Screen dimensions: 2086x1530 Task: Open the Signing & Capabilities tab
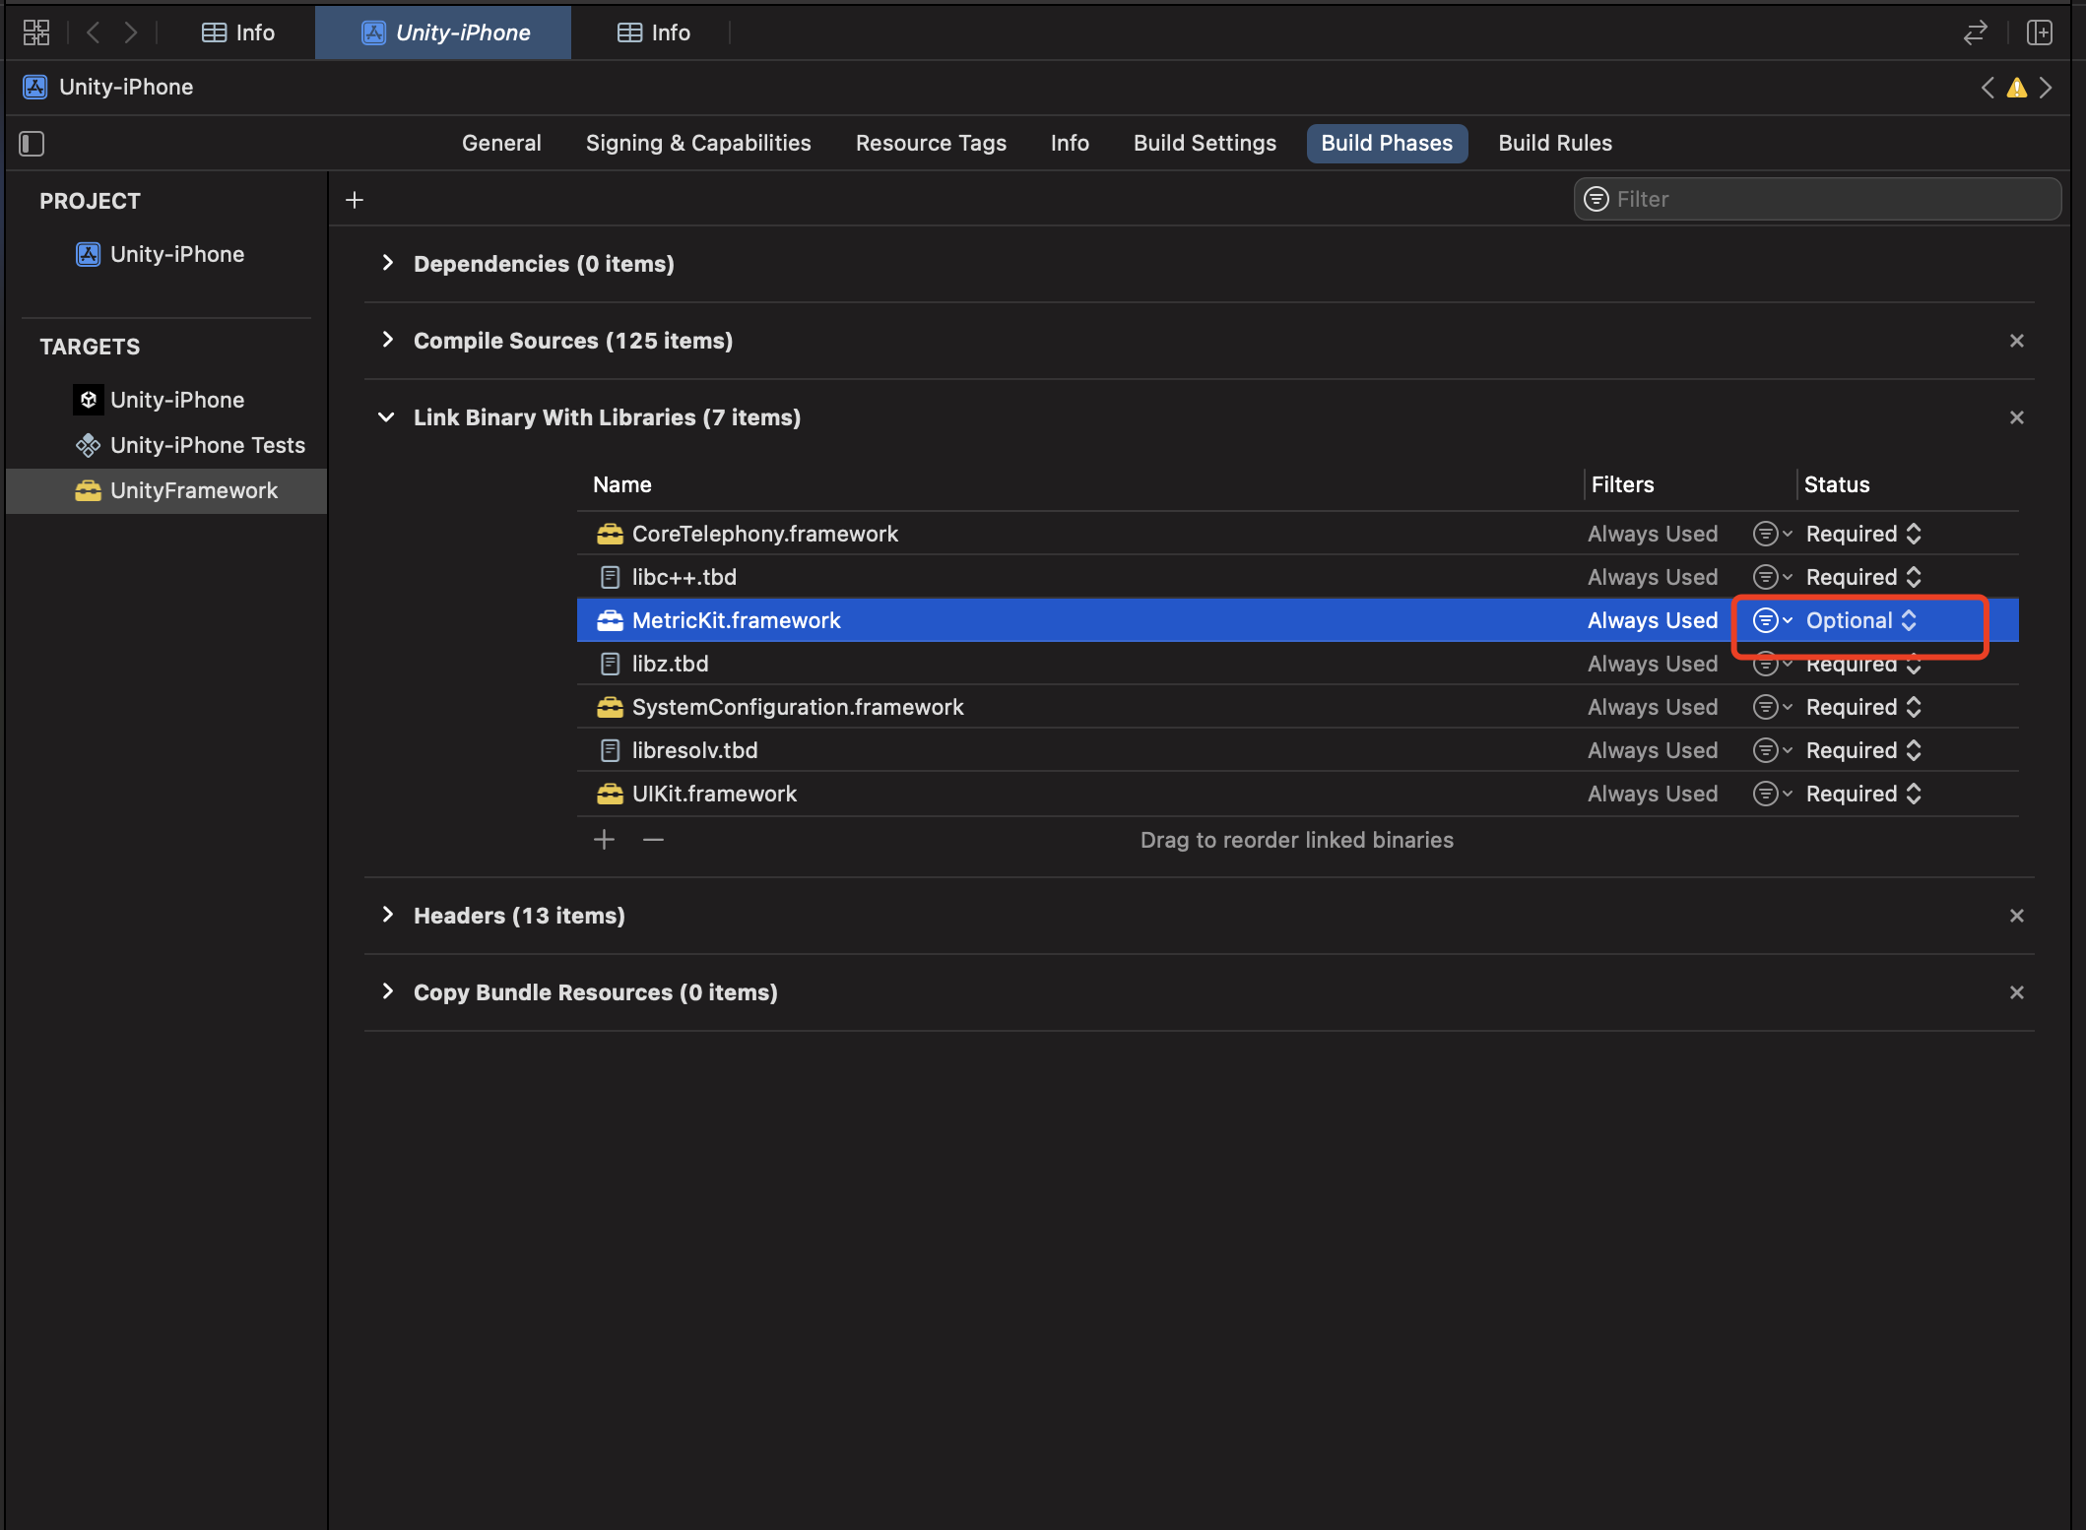[x=697, y=144]
